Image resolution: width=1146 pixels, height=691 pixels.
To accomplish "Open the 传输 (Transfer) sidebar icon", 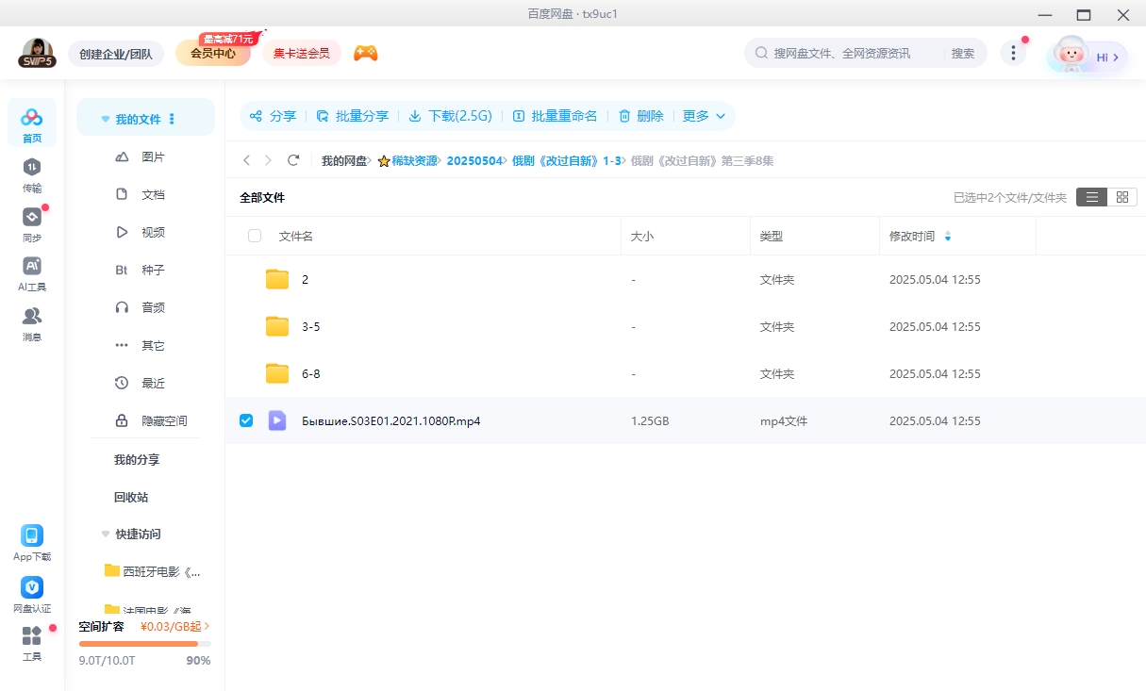I will point(32,173).
